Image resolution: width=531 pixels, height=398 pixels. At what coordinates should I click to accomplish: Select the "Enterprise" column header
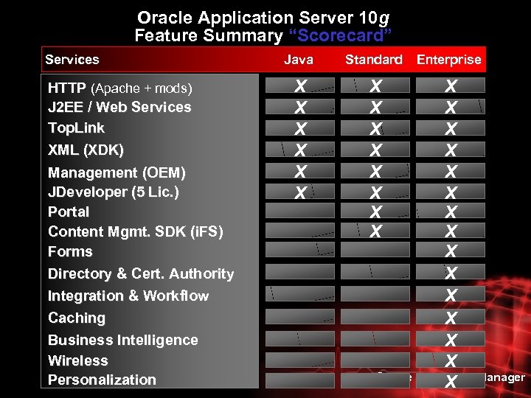(449, 60)
